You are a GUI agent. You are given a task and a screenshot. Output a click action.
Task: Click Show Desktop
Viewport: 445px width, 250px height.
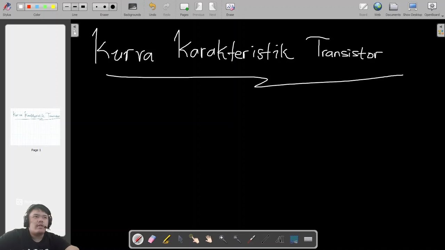412,9
